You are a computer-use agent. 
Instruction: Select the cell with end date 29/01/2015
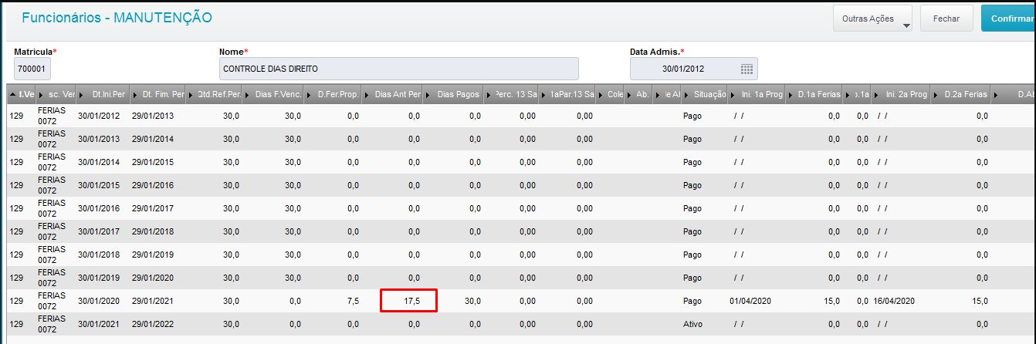(153, 162)
